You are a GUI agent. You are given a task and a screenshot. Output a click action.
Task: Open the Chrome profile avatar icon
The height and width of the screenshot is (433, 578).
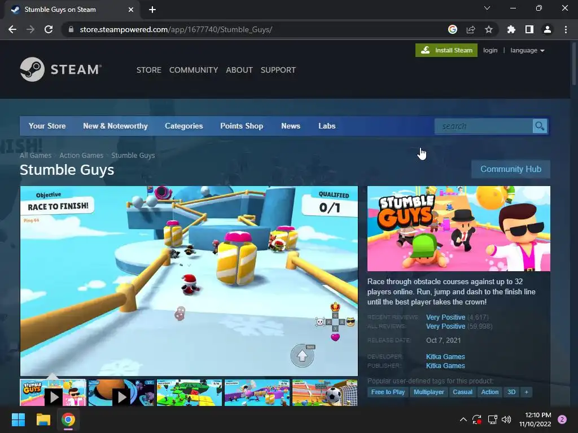pos(548,29)
